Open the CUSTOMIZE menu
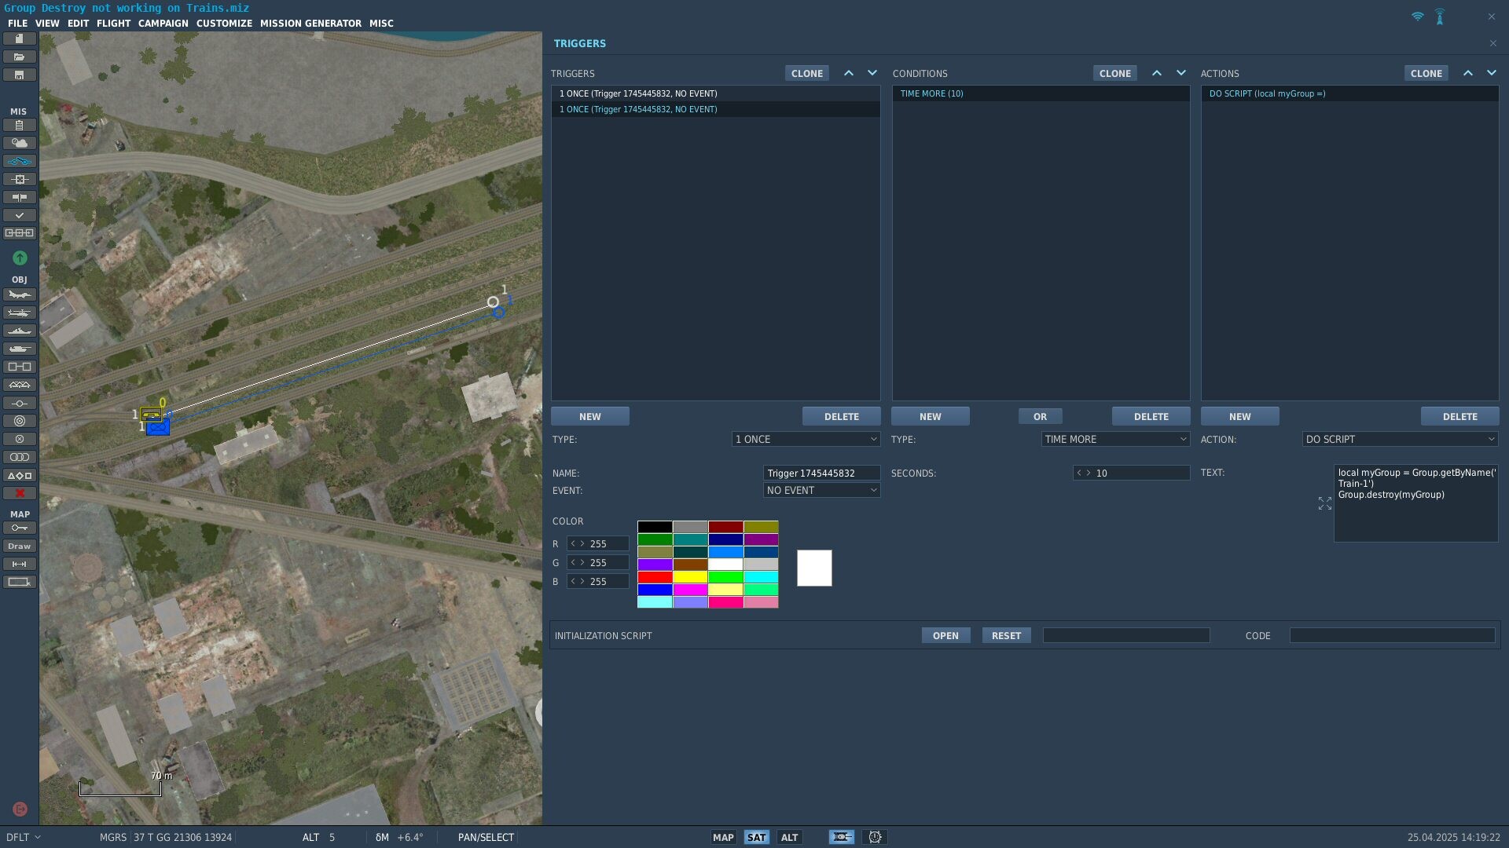The image size is (1509, 848). (x=224, y=24)
